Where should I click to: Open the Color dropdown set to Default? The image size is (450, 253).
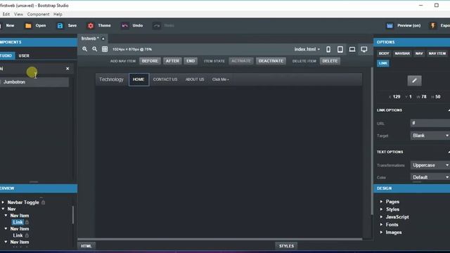pos(430,177)
